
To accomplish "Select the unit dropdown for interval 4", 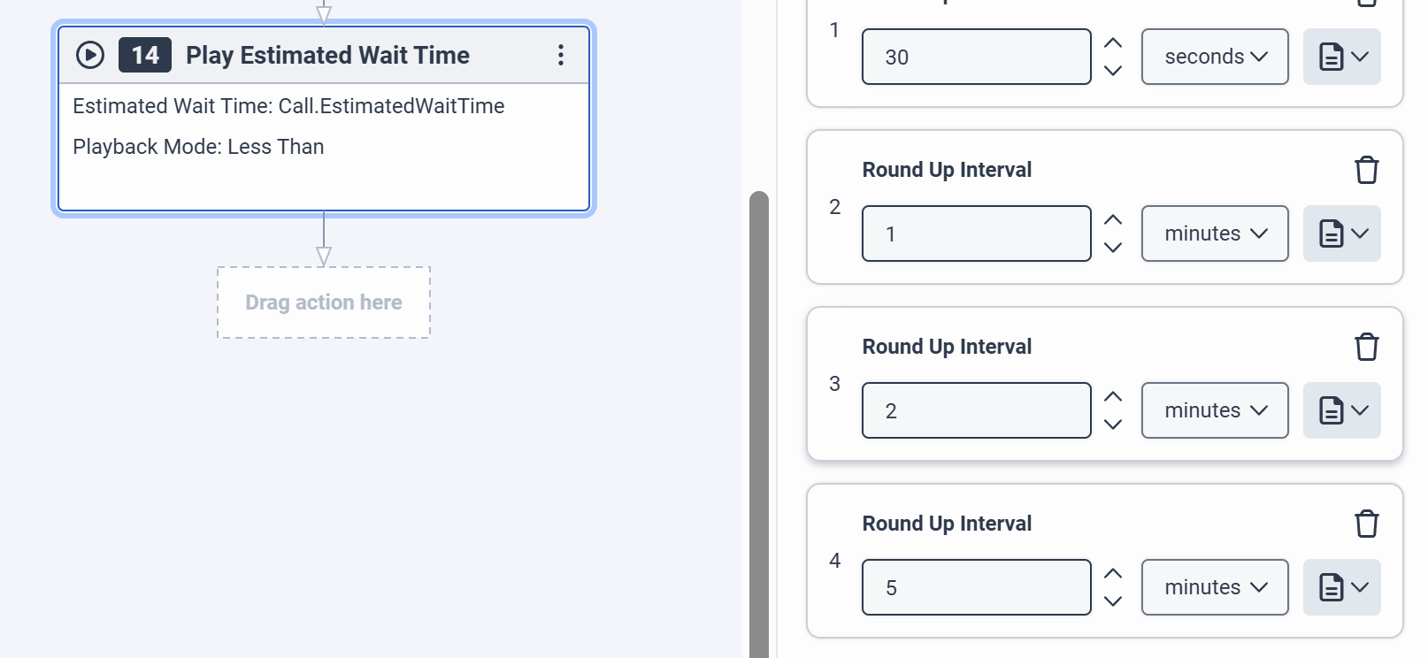I will [x=1214, y=587].
